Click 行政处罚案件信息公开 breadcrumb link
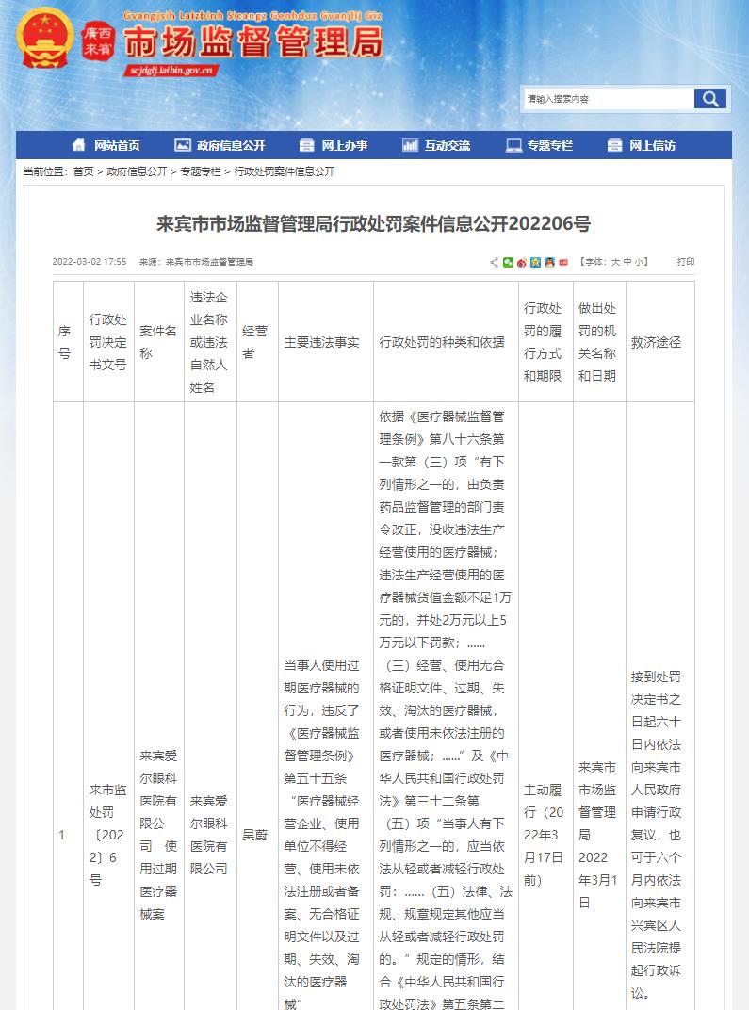 pyautogui.click(x=285, y=171)
